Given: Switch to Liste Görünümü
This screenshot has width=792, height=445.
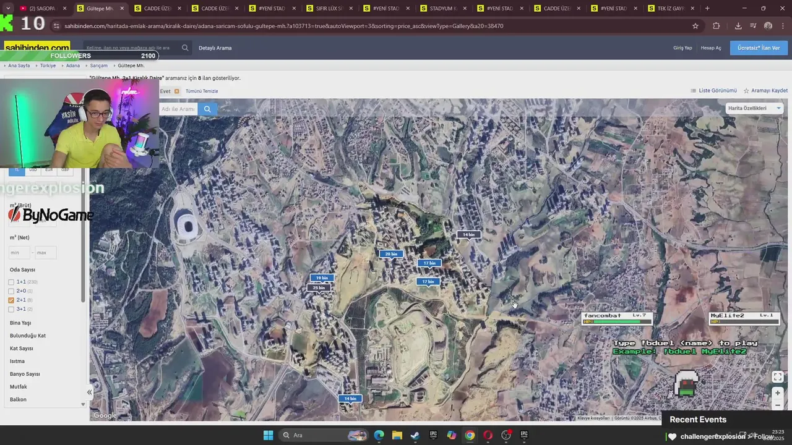Looking at the screenshot, I should point(713,90).
